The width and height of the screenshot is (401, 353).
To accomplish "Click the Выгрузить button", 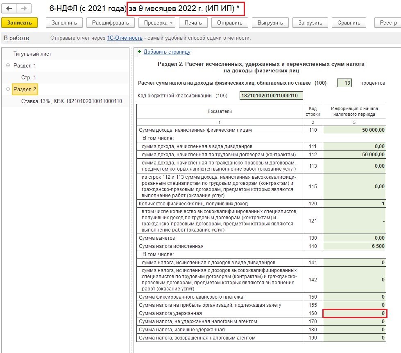I will (270, 23).
